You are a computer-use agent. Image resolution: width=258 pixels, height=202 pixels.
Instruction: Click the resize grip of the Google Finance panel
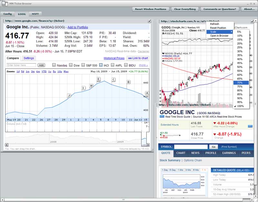click(x=152, y=150)
